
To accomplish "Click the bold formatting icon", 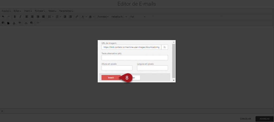I will click(x=15, y=17).
